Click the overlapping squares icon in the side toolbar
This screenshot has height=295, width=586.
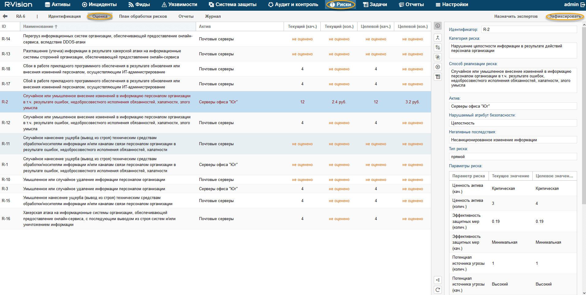click(438, 57)
